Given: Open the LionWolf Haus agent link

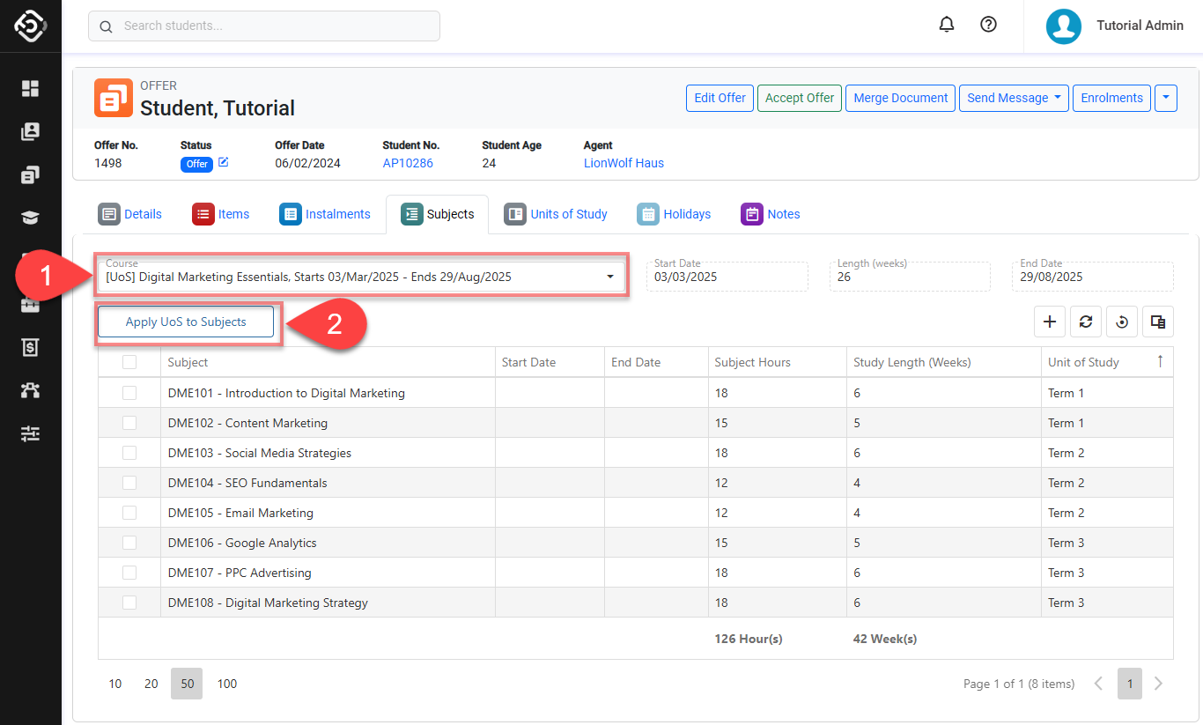Looking at the screenshot, I should point(624,163).
